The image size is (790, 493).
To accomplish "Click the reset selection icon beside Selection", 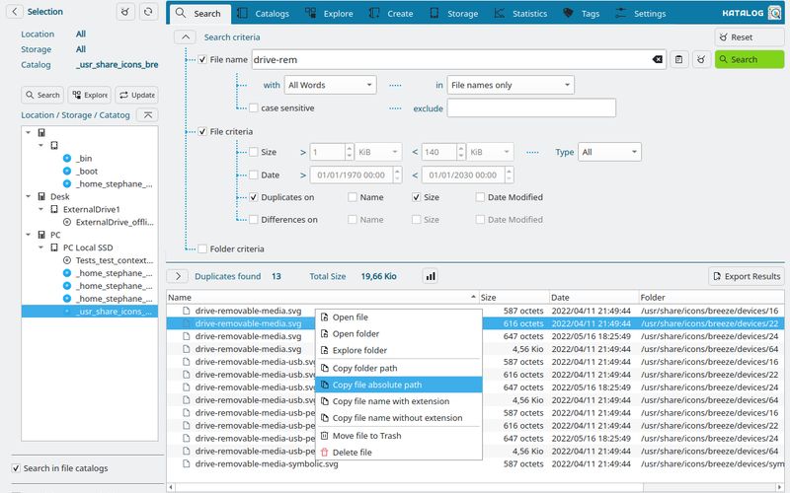I will (x=124, y=12).
